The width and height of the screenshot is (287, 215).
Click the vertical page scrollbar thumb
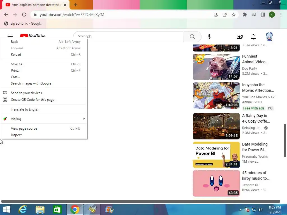point(285,141)
